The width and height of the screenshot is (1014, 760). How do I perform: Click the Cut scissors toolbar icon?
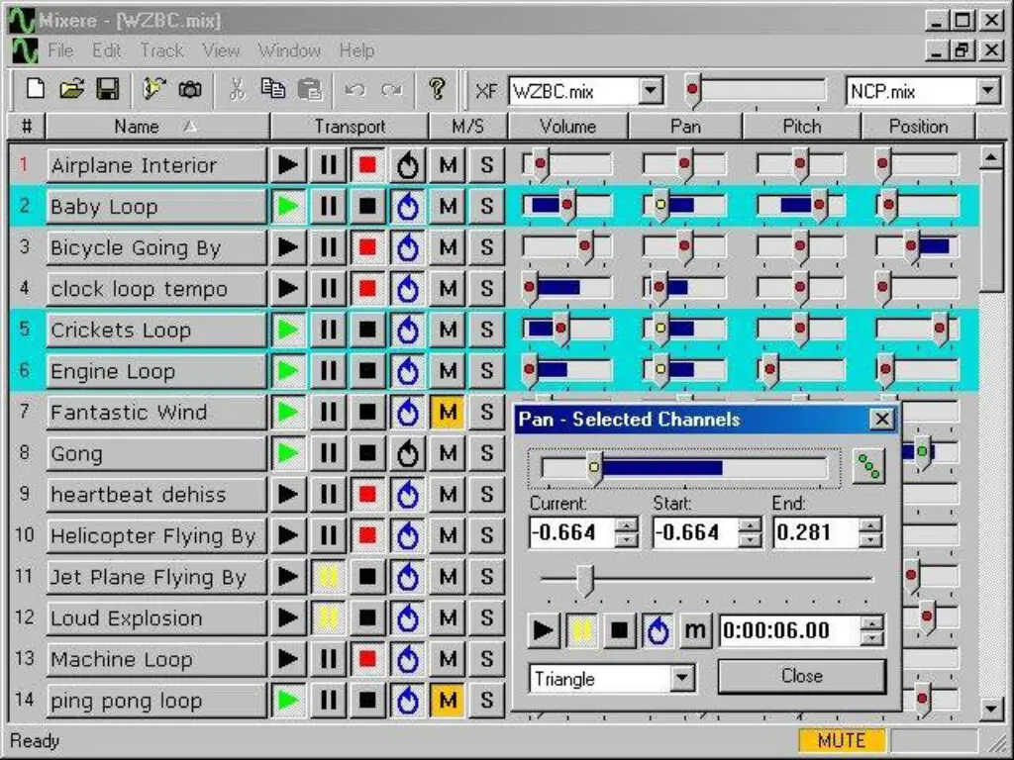click(237, 90)
